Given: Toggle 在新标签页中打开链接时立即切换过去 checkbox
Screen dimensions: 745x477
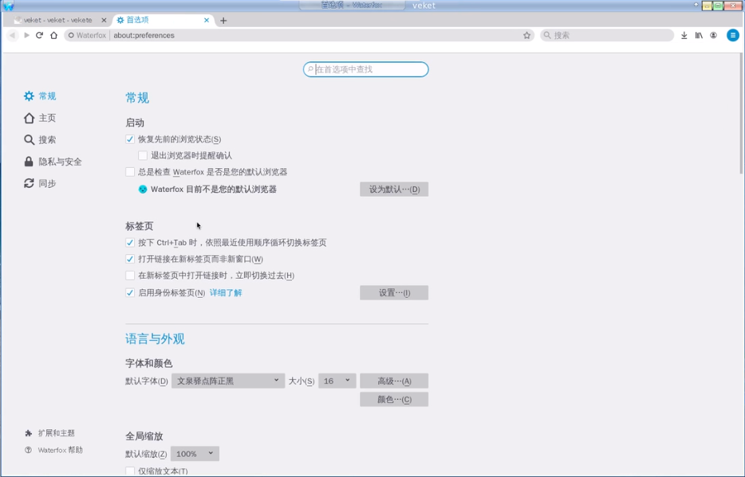Looking at the screenshot, I should click(130, 275).
